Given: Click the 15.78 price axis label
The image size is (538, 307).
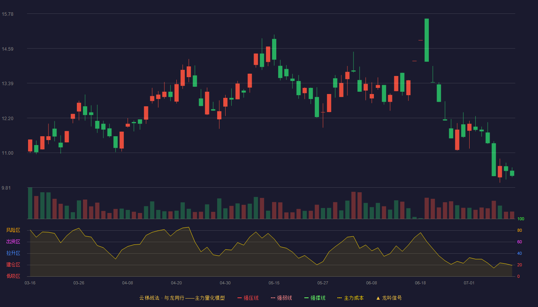Looking at the screenshot, I should 7,14.
